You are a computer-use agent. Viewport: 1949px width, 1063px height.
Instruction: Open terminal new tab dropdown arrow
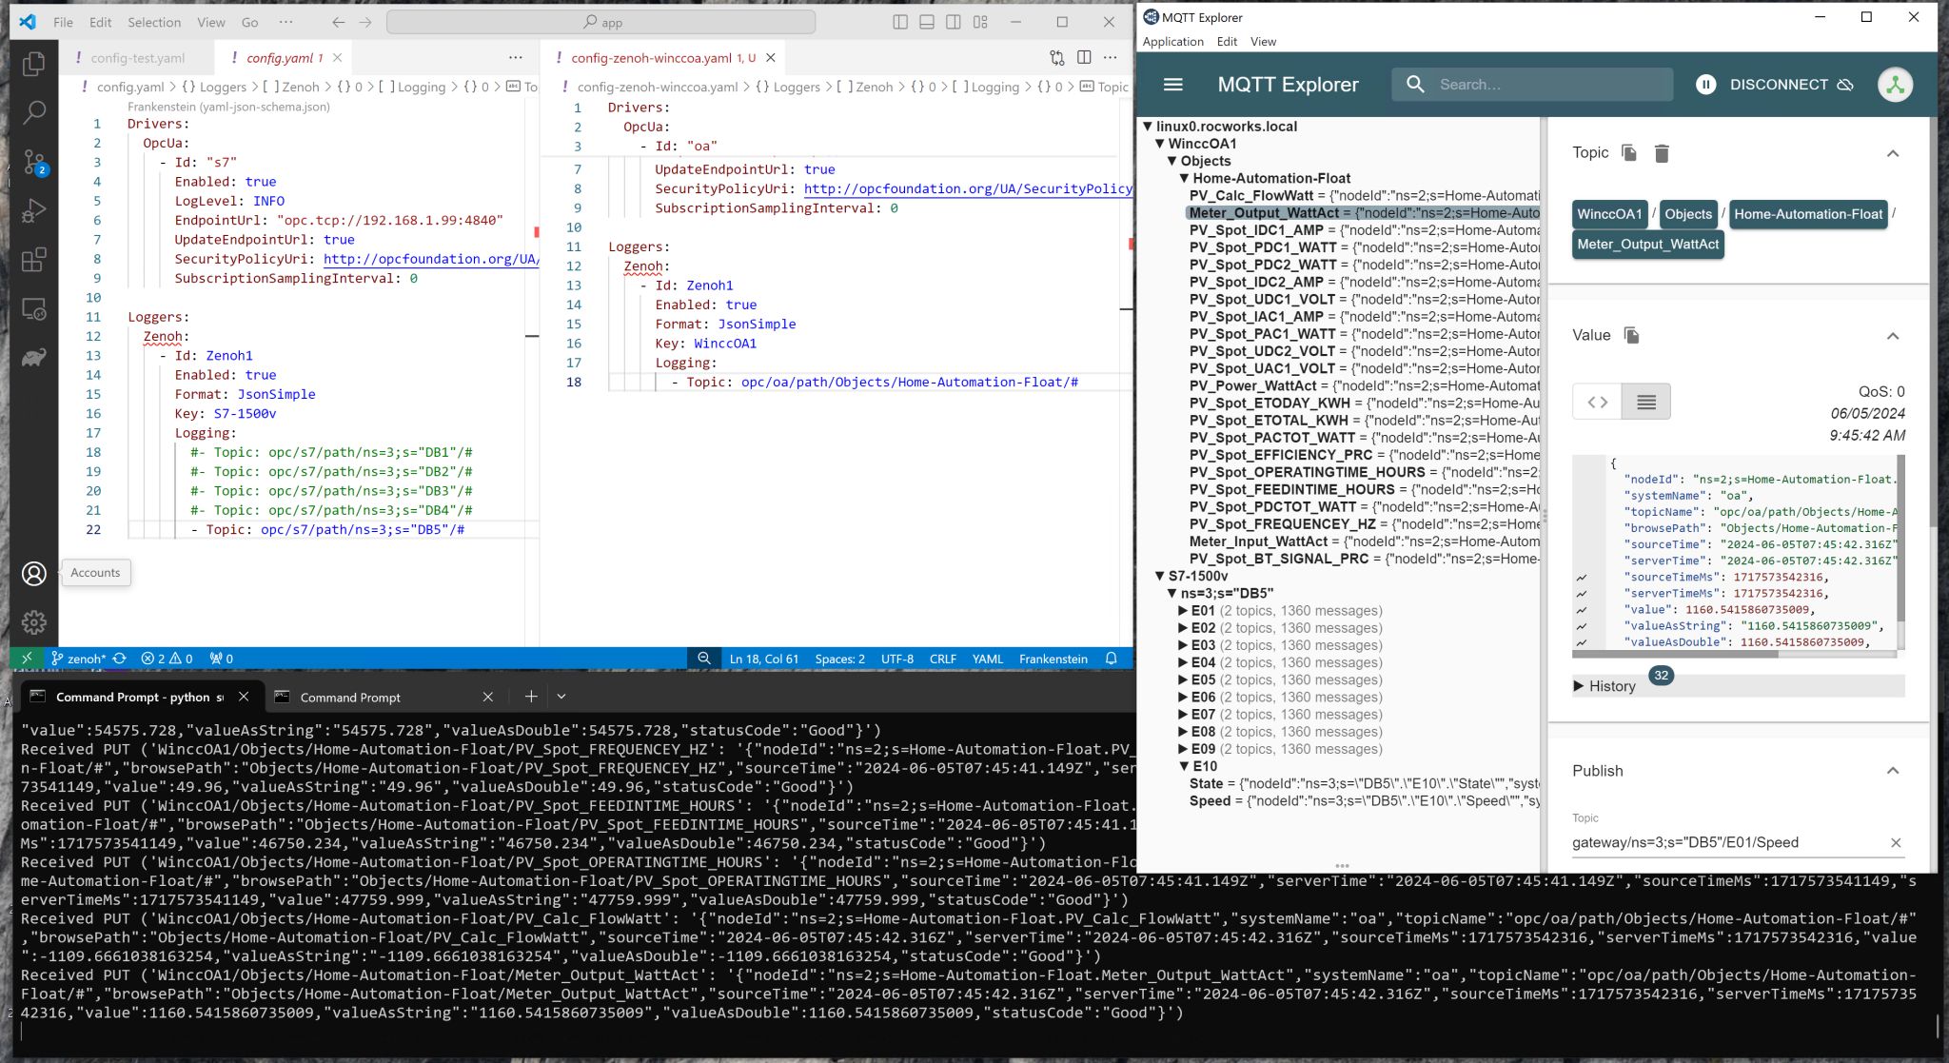(561, 697)
